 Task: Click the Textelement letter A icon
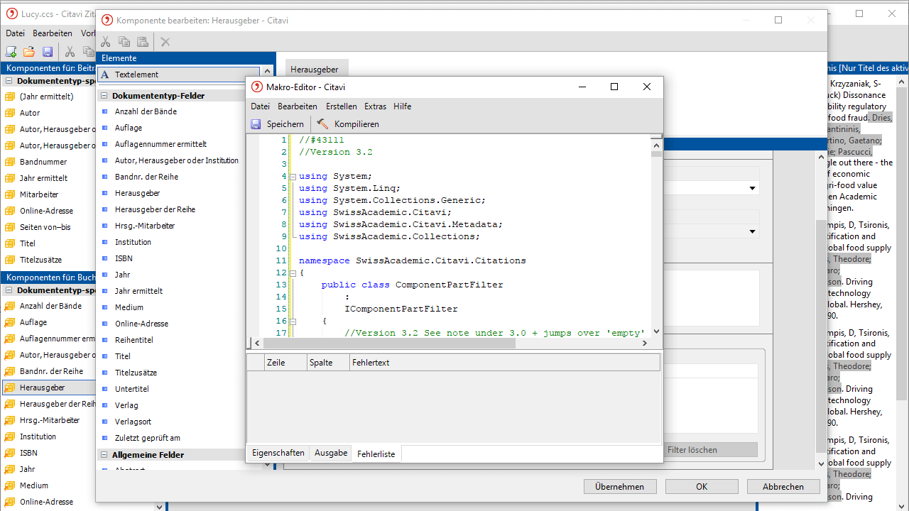[x=105, y=75]
